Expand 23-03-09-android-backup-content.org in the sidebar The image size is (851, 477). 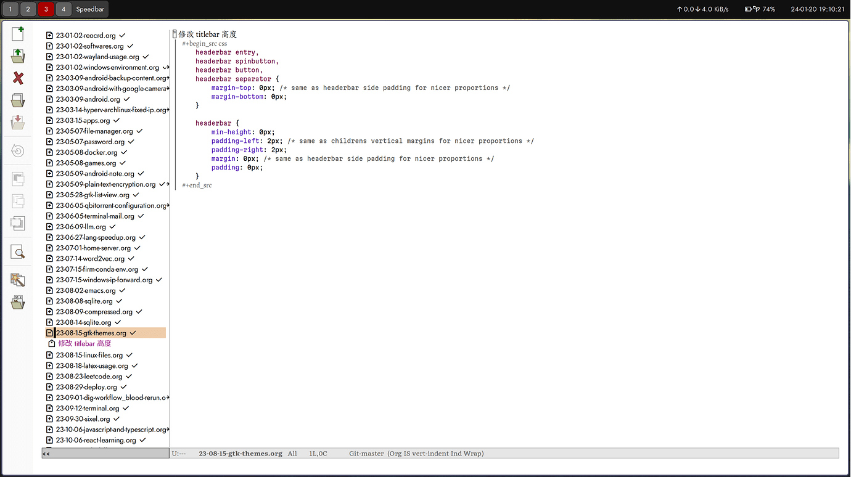49,78
